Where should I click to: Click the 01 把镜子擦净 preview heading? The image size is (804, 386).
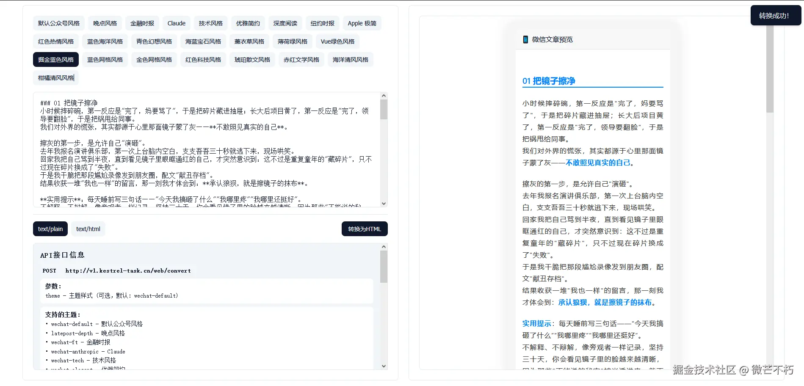pyautogui.click(x=549, y=81)
